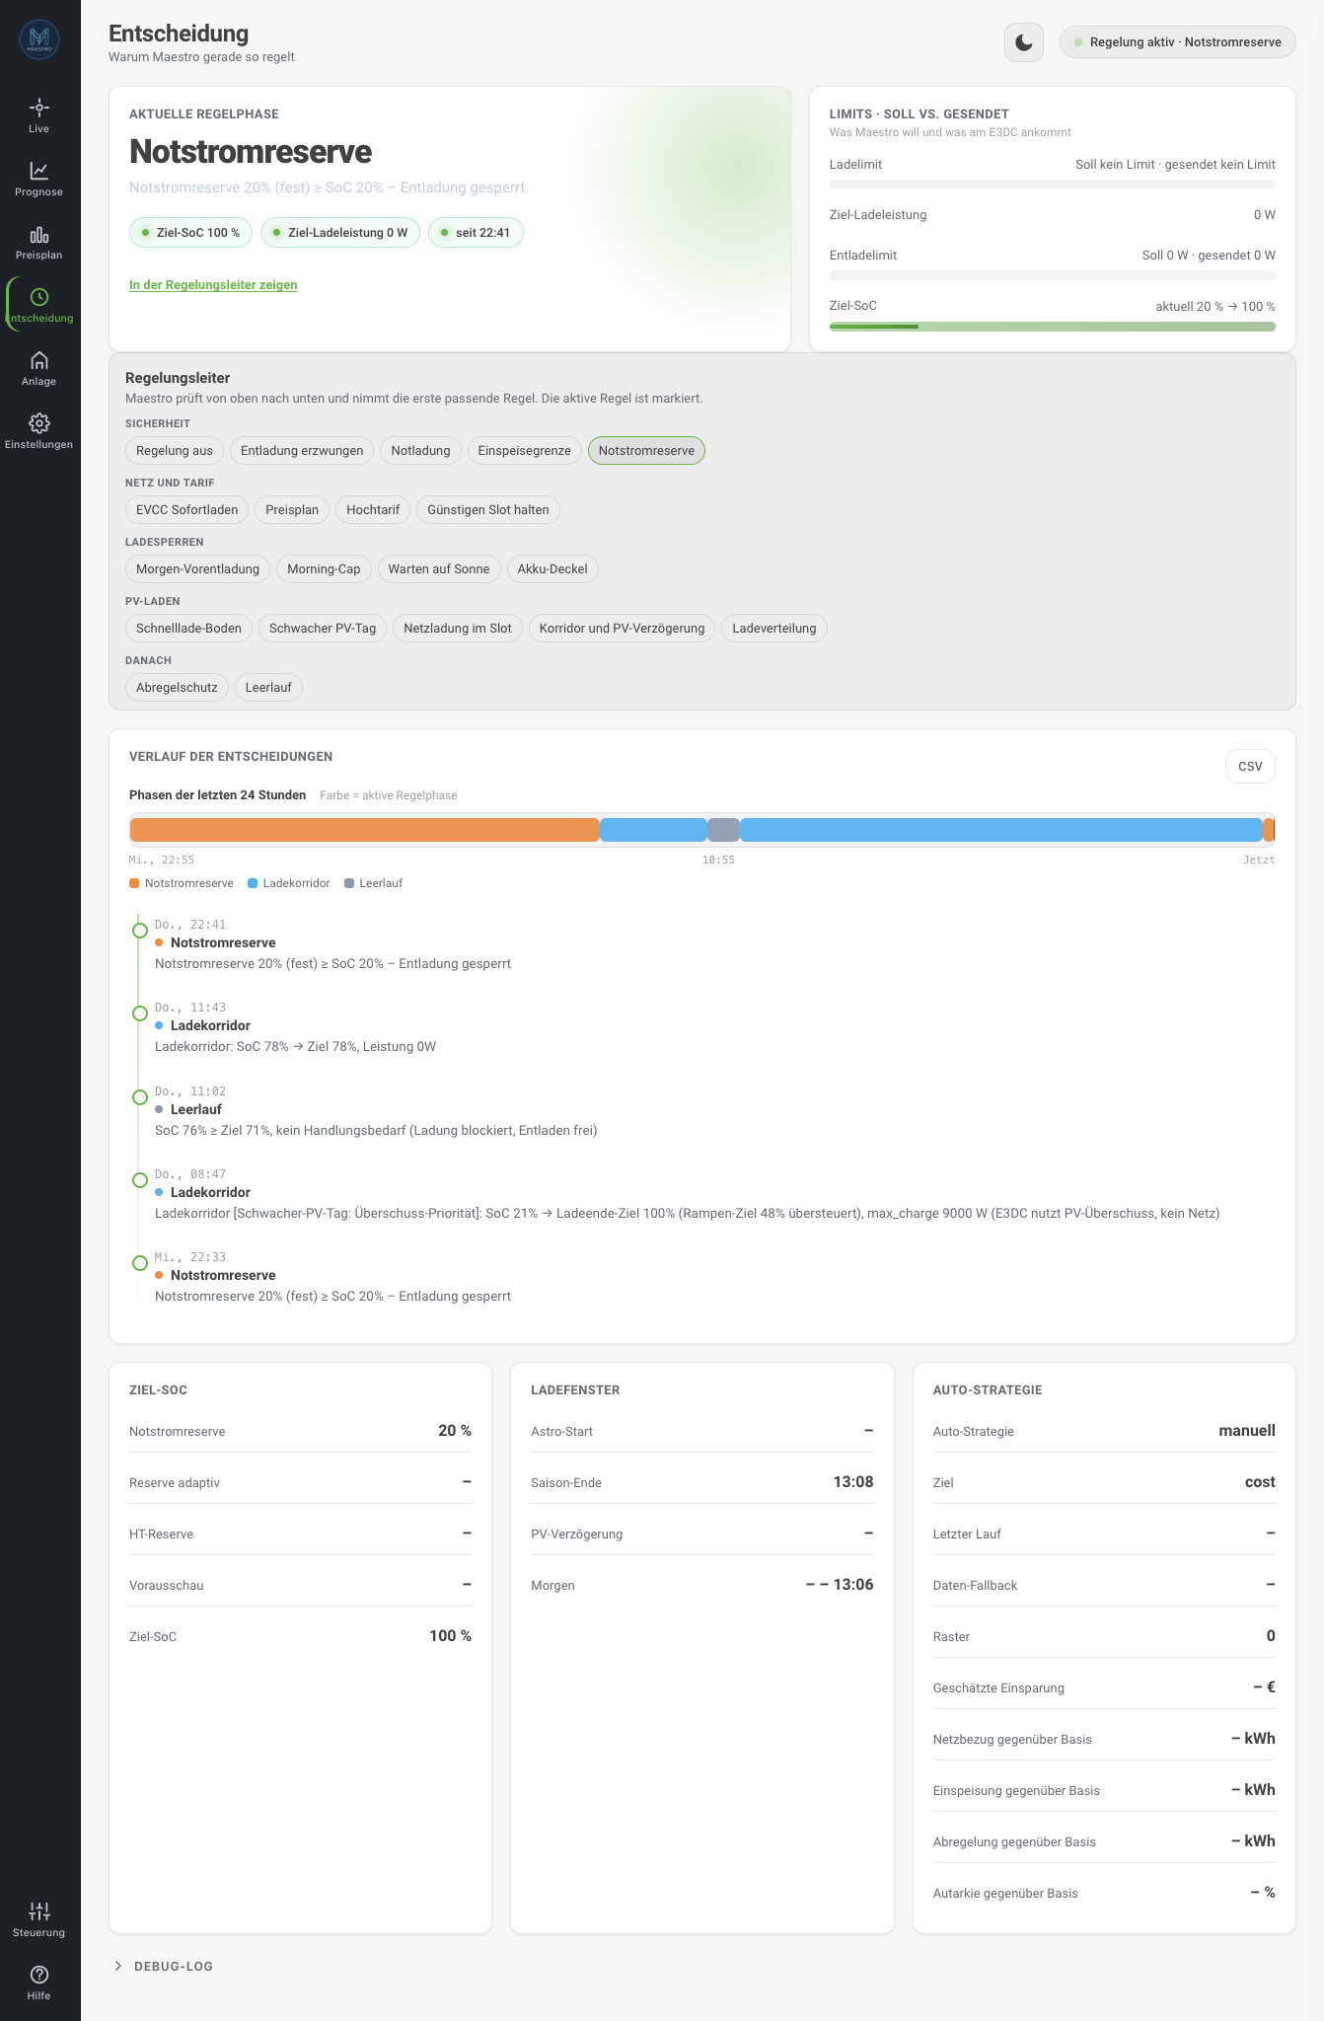
Task: Click the Schnelllade-Boden chip
Action: (188, 629)
